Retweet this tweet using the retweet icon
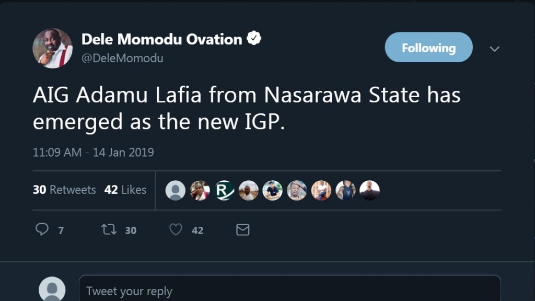Screen dimensions: 535x301 click(x=109, y=229)
